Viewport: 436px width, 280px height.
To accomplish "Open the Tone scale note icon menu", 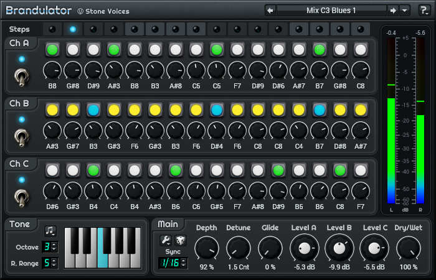I will 50,231.
